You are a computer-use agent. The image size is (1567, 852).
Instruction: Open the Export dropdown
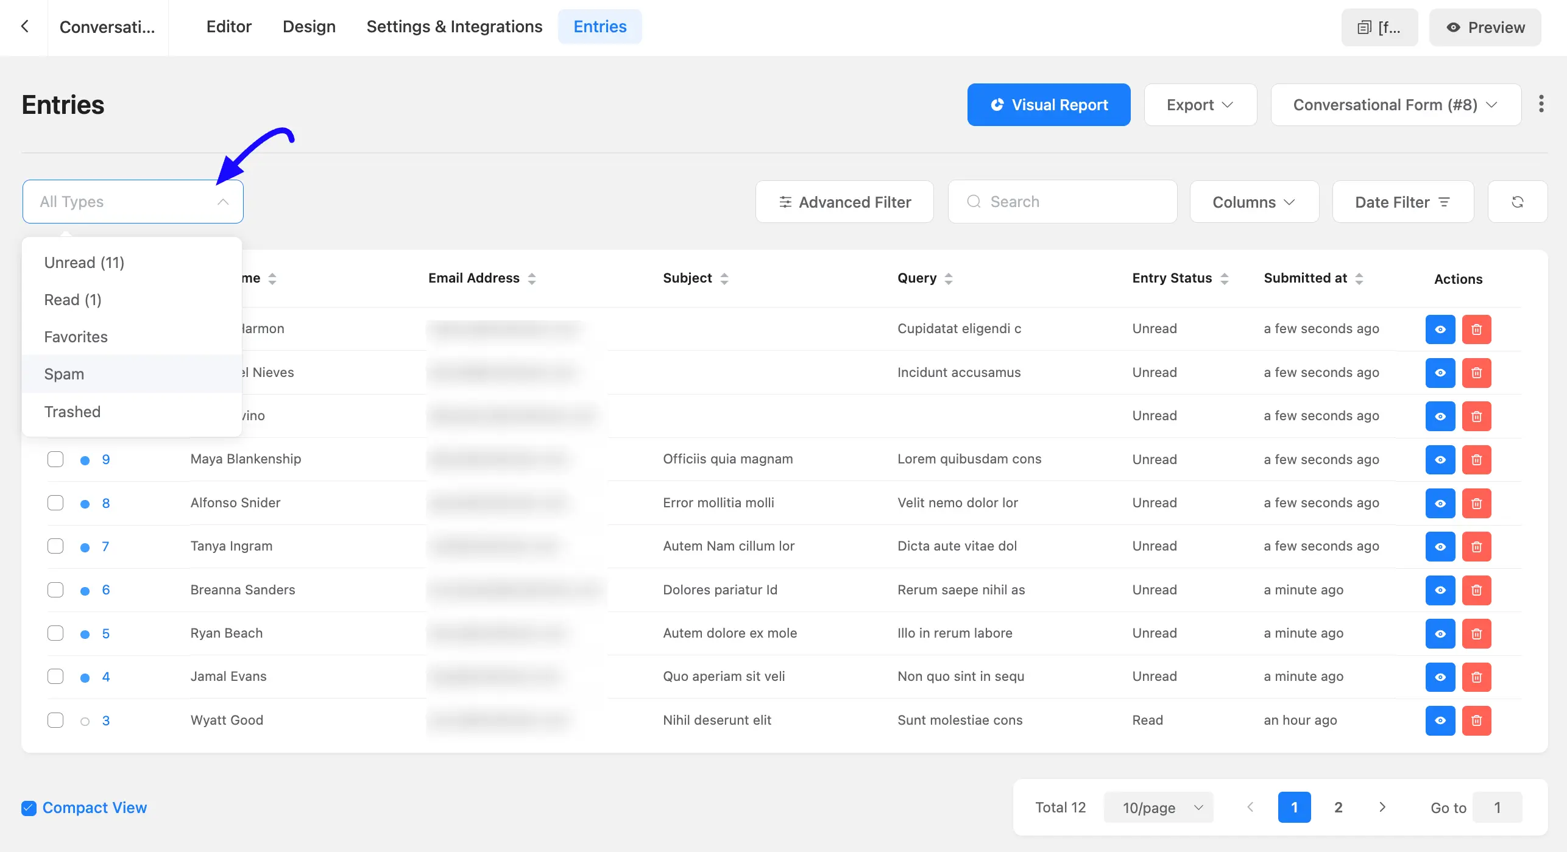pyautogui.click(x=1200, y=105)
